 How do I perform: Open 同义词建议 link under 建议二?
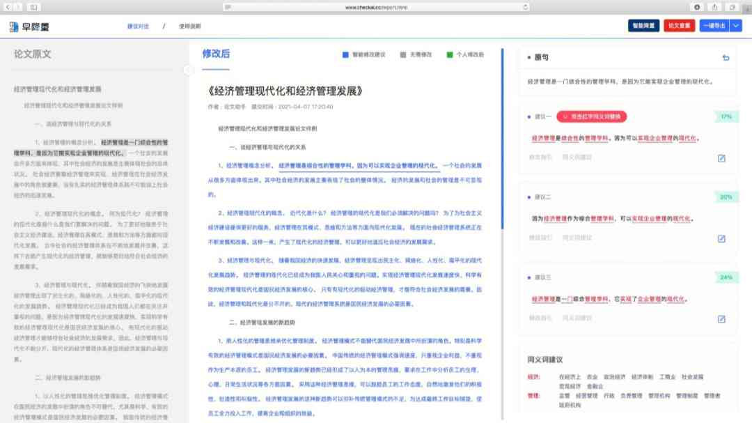577,238
